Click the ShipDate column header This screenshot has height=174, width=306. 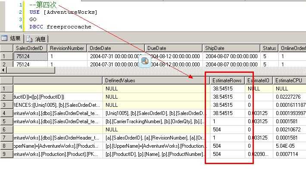231,48
